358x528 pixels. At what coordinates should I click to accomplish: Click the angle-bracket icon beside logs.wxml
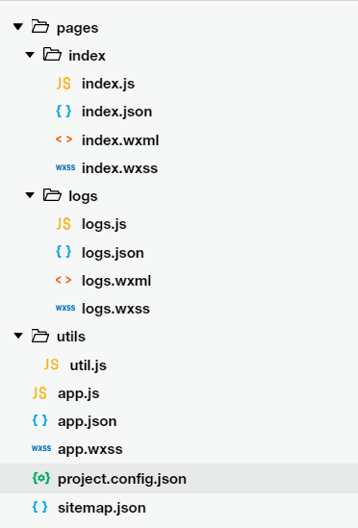64,280
